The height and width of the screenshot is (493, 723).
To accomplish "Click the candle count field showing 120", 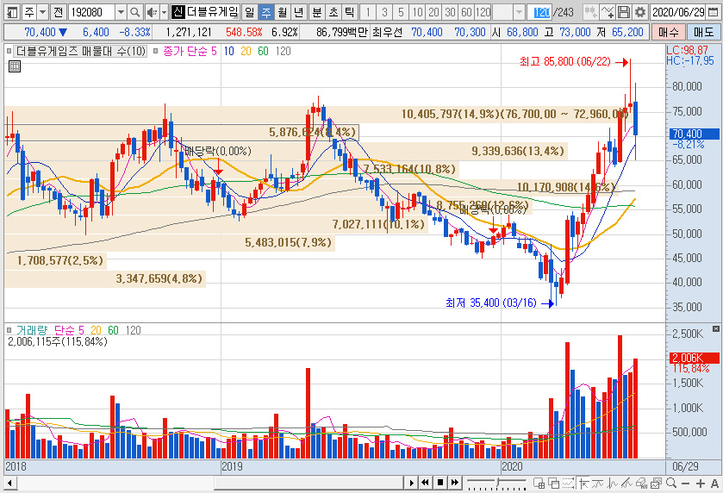I will 541,12.
